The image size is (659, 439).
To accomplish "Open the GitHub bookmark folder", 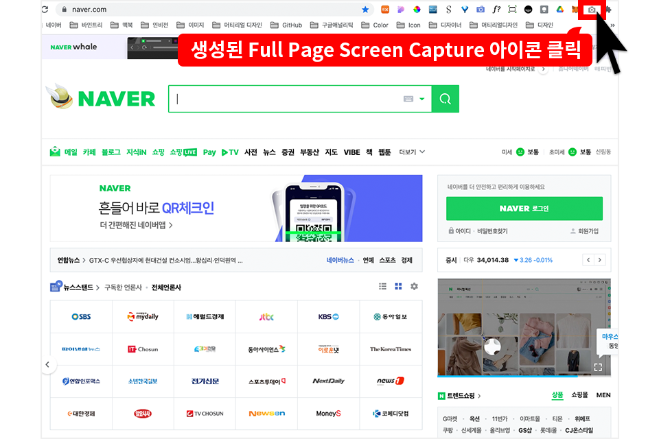I will click(x=286, y=25).
